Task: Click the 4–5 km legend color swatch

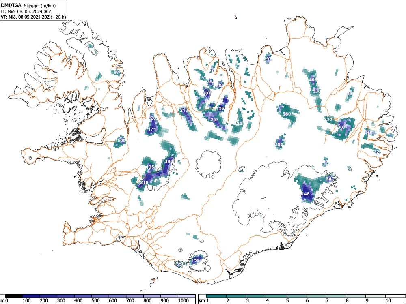Action: [276, 296]
